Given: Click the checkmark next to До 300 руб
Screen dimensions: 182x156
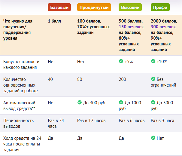Looking at the screenshot, I should [80, 103].
